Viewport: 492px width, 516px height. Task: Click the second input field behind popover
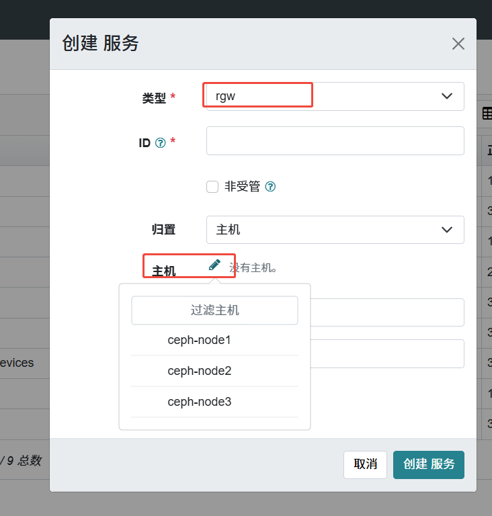tap(387, 354)
